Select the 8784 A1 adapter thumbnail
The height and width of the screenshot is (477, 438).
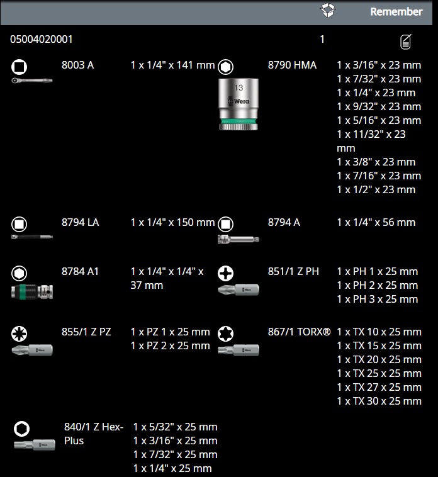tap(31, 292)
